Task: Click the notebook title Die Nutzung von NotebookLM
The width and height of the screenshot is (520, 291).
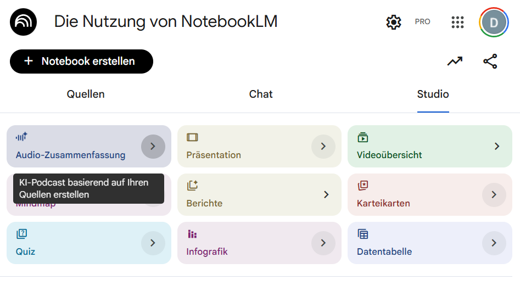Action: (x=166, y=22)
